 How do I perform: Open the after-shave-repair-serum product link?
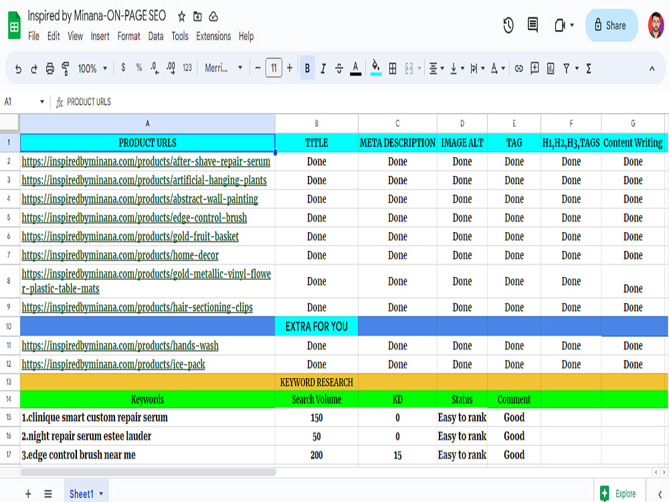(x=146, y=161)
